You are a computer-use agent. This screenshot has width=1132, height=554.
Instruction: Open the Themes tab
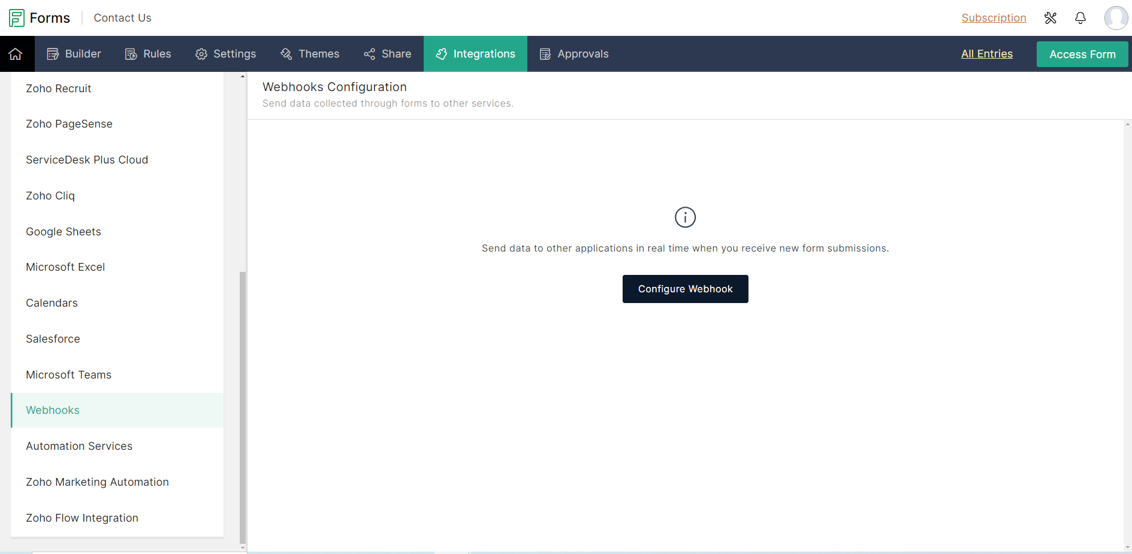click(310, 54)
